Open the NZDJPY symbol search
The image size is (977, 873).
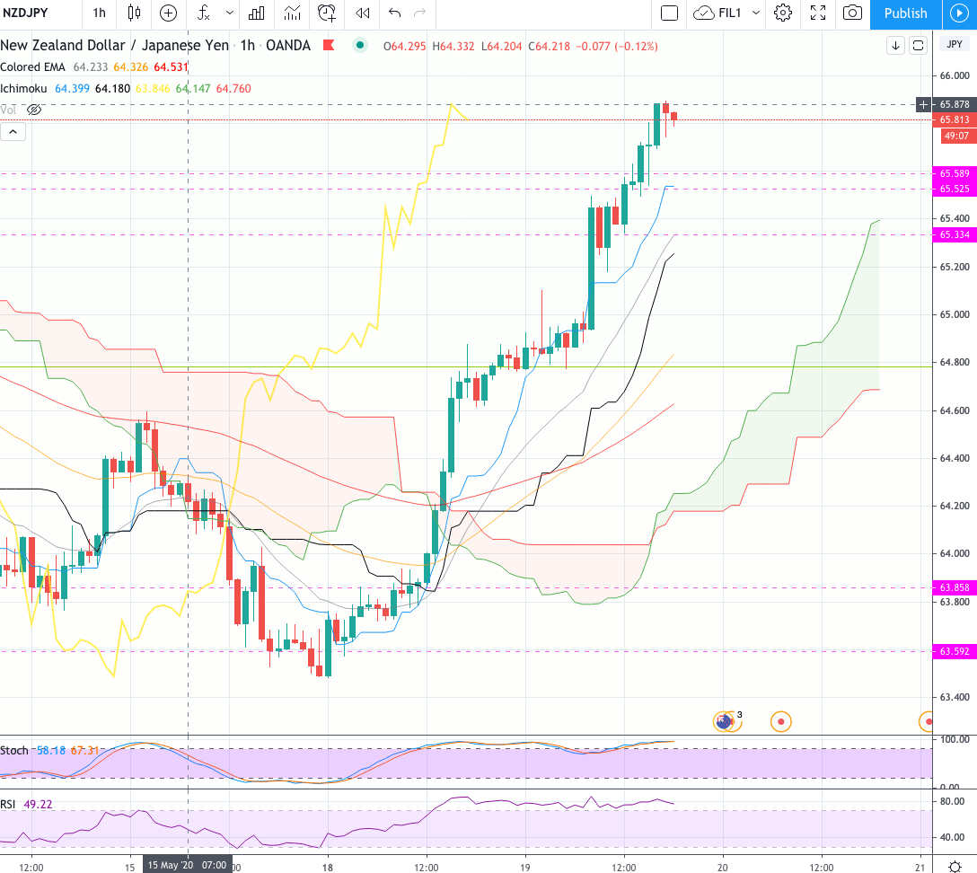click(25, 13)
